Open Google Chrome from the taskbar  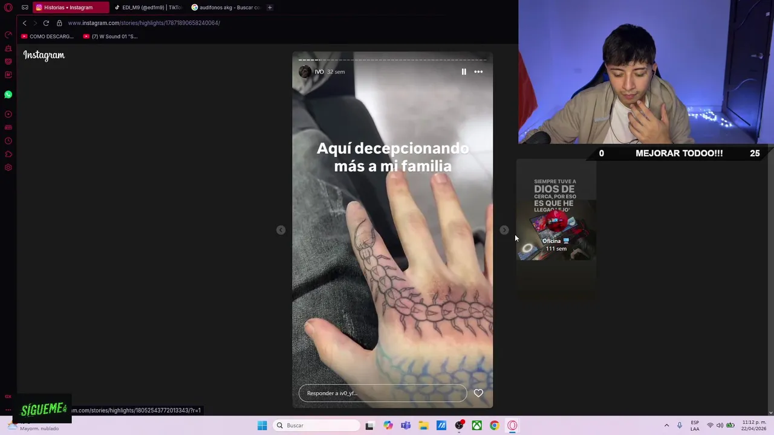(x=495, y=425)
